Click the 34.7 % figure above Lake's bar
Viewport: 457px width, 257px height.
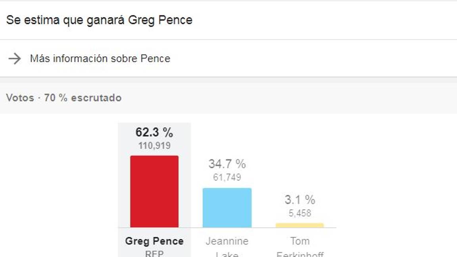pos(227,163)
